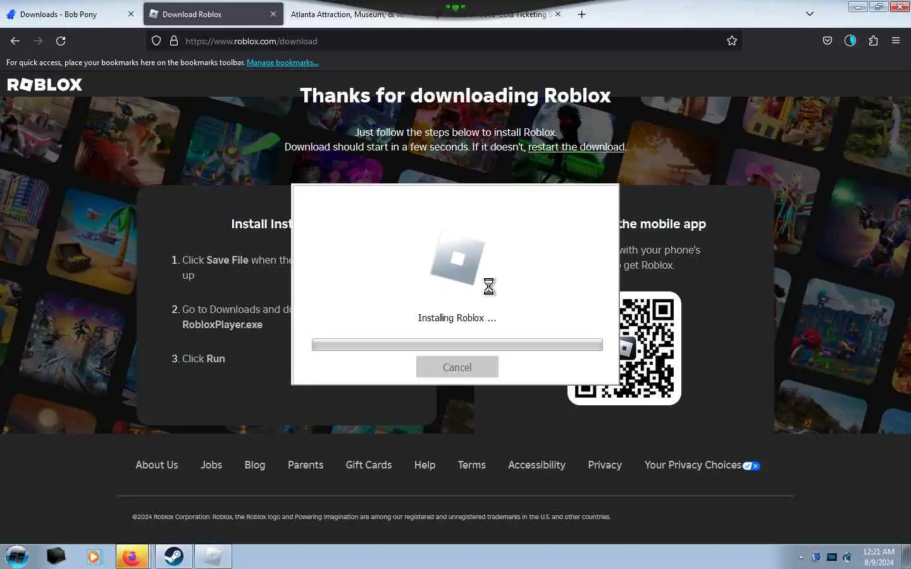Click the browser forward arrow

(x=38, y=41)
